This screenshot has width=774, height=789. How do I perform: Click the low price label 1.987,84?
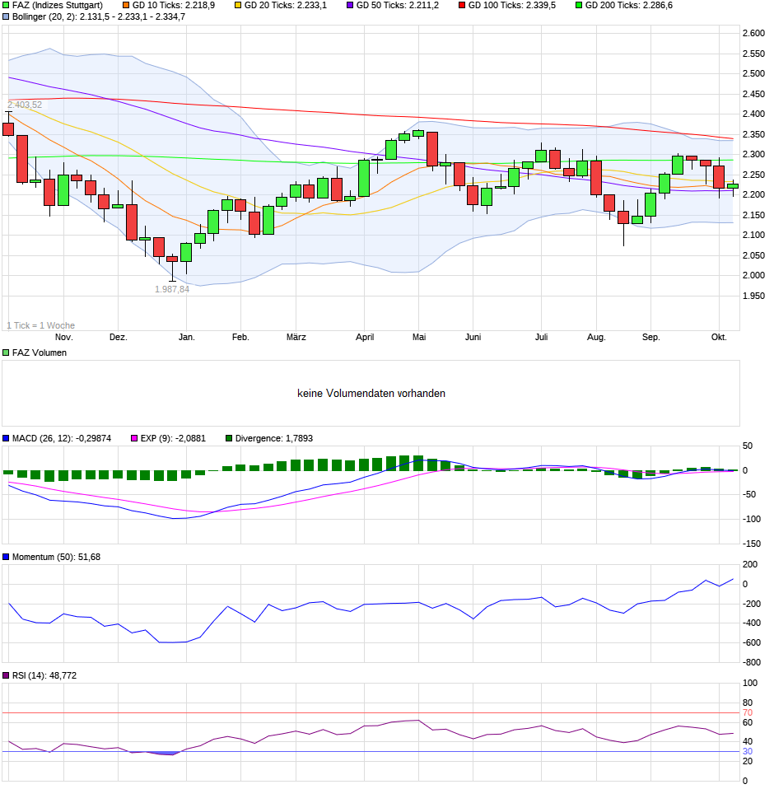(172, 289)
